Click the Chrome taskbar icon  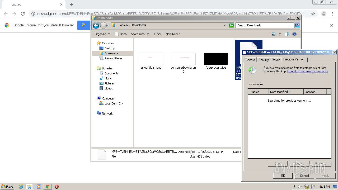48,187
